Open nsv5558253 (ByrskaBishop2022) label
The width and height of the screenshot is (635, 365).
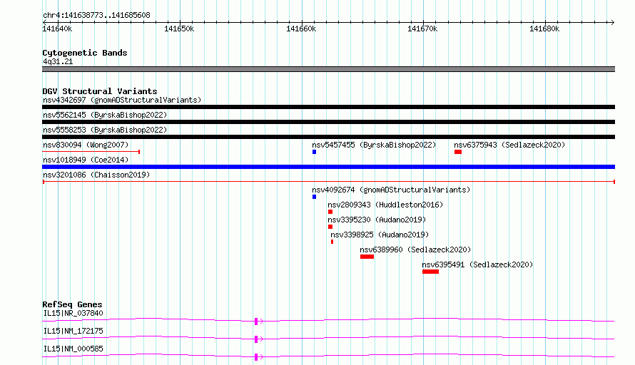pyautogui.click(x=105, y=130)
